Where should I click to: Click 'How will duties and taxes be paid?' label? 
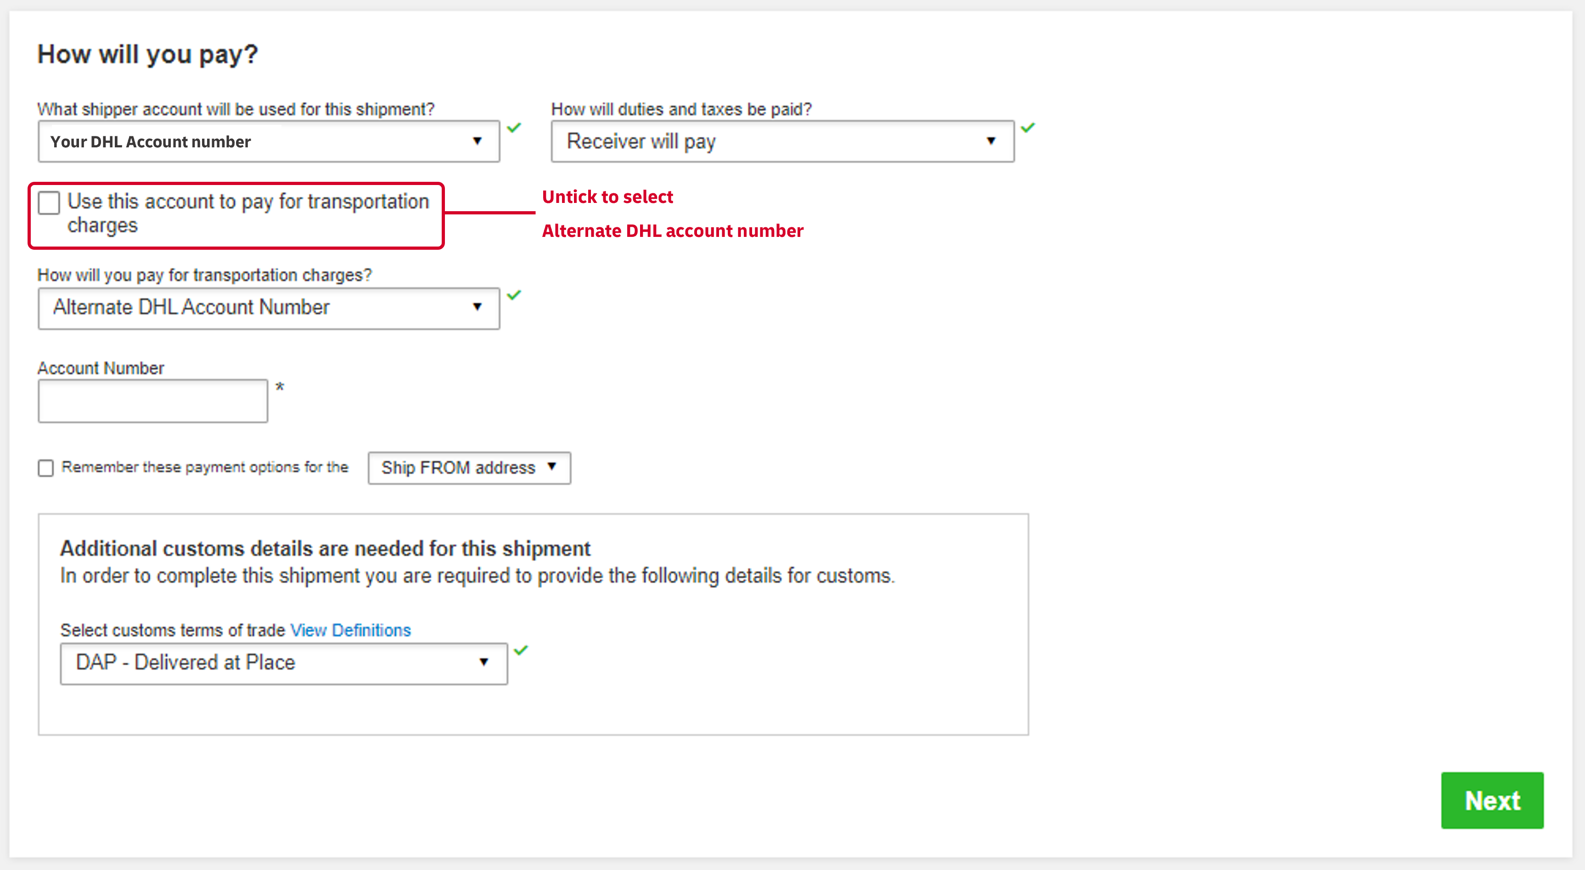click(x=681, y=109)
